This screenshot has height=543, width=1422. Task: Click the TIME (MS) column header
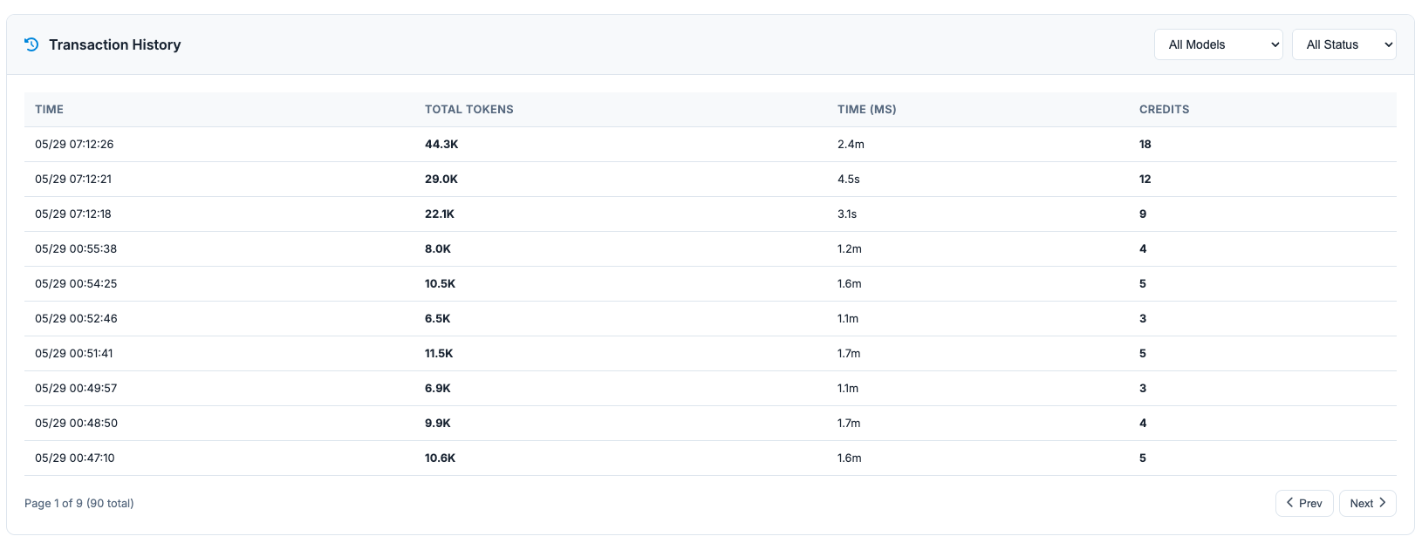[867, 109]
